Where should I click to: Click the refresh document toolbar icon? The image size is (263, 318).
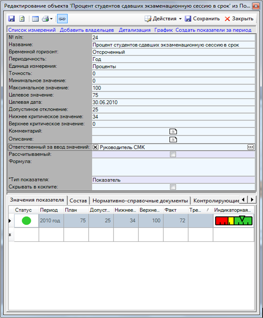coord(22,19)
